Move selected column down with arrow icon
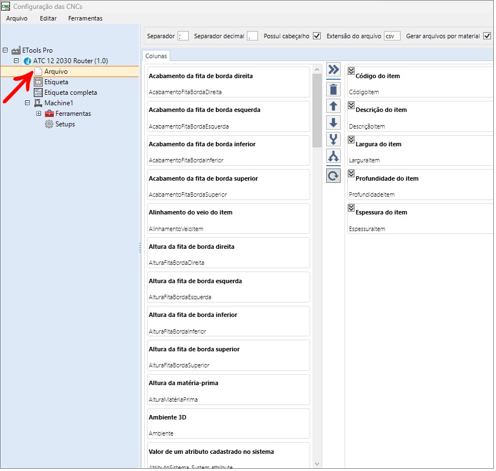 (x=335, y=123)
